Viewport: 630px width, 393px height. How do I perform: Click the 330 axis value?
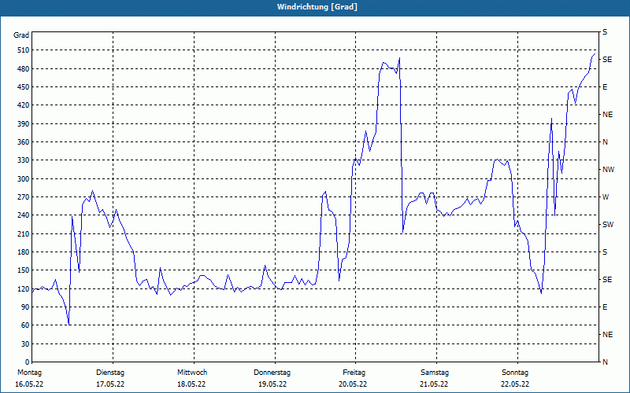coord(24,160)
